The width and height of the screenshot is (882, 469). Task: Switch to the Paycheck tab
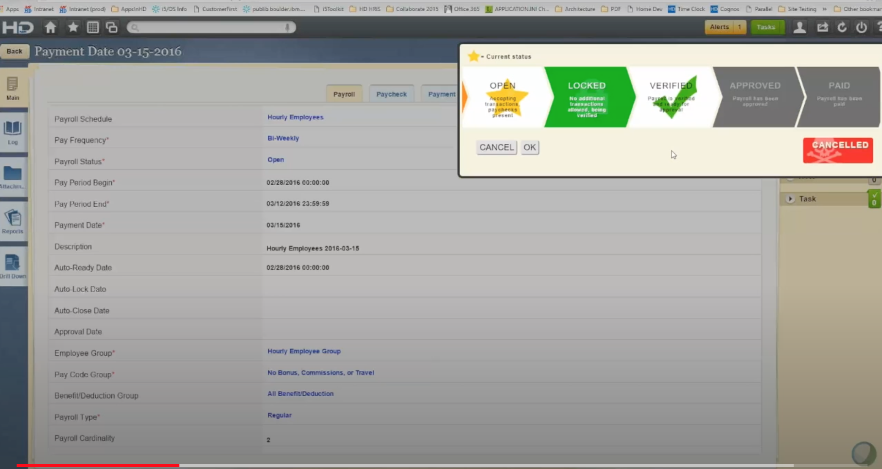coord(391,93)
